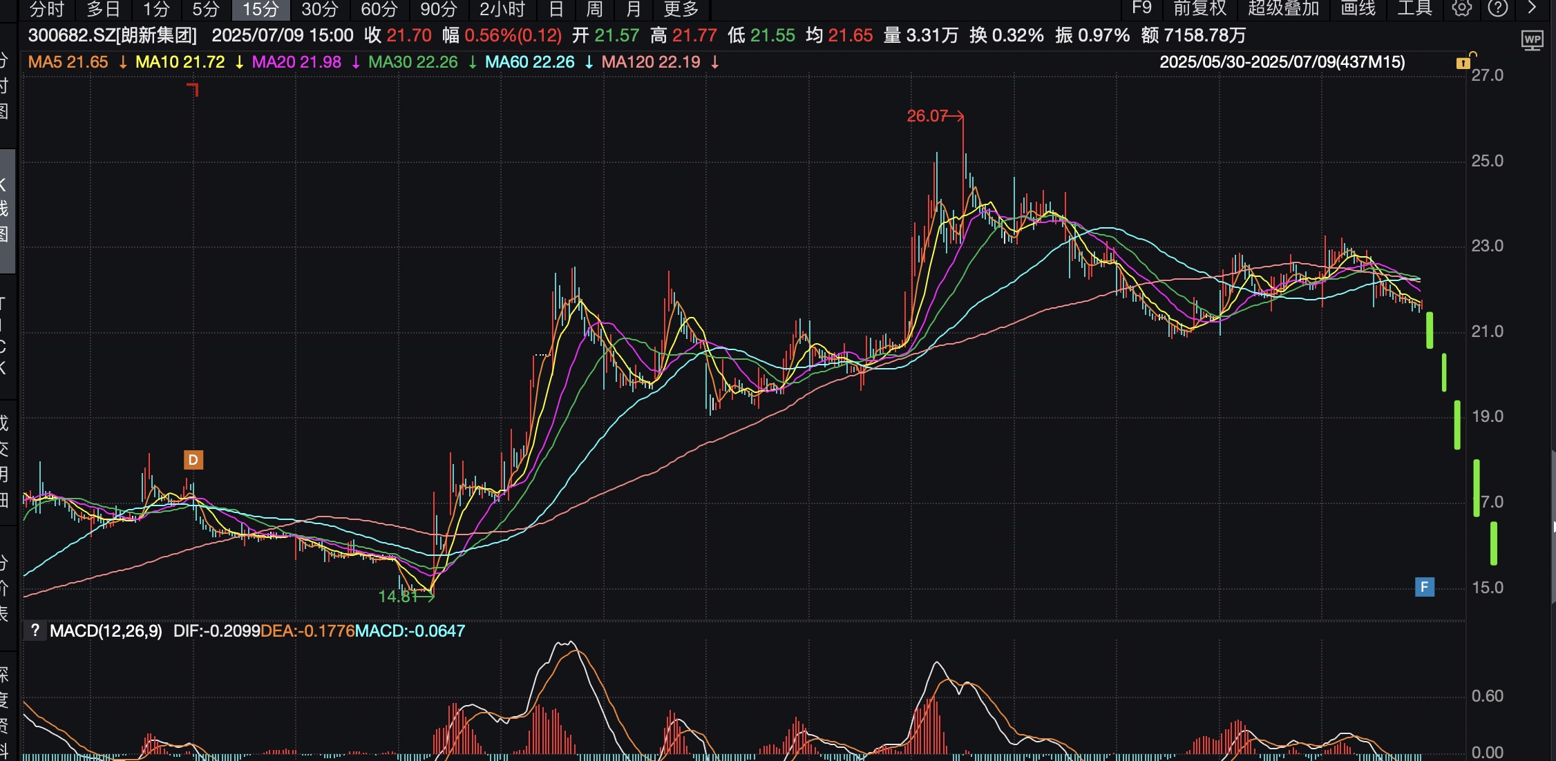Open 超级叠加 overlay menu

[x=1283, y=8]
